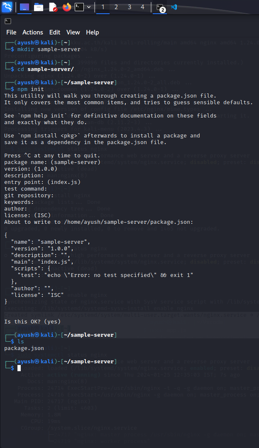The width and height of the screenshot is (259, 448).
Task: Open the Actions menu
Action: tap(33, 32)
